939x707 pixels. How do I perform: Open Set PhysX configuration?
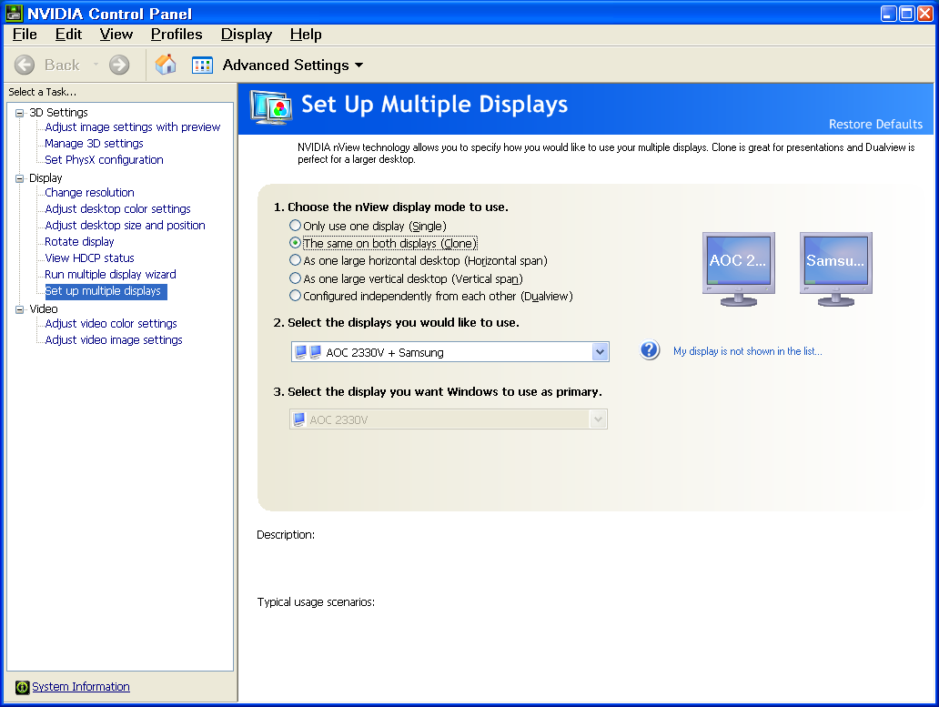[104, 160]
